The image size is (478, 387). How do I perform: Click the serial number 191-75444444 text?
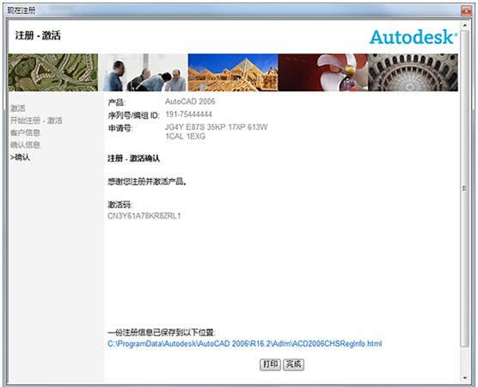pos(188,114)
